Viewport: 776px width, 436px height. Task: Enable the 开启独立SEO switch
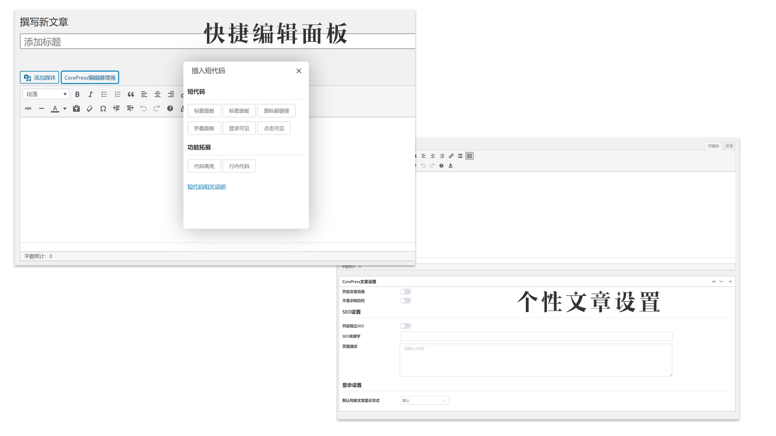point(405,326)
